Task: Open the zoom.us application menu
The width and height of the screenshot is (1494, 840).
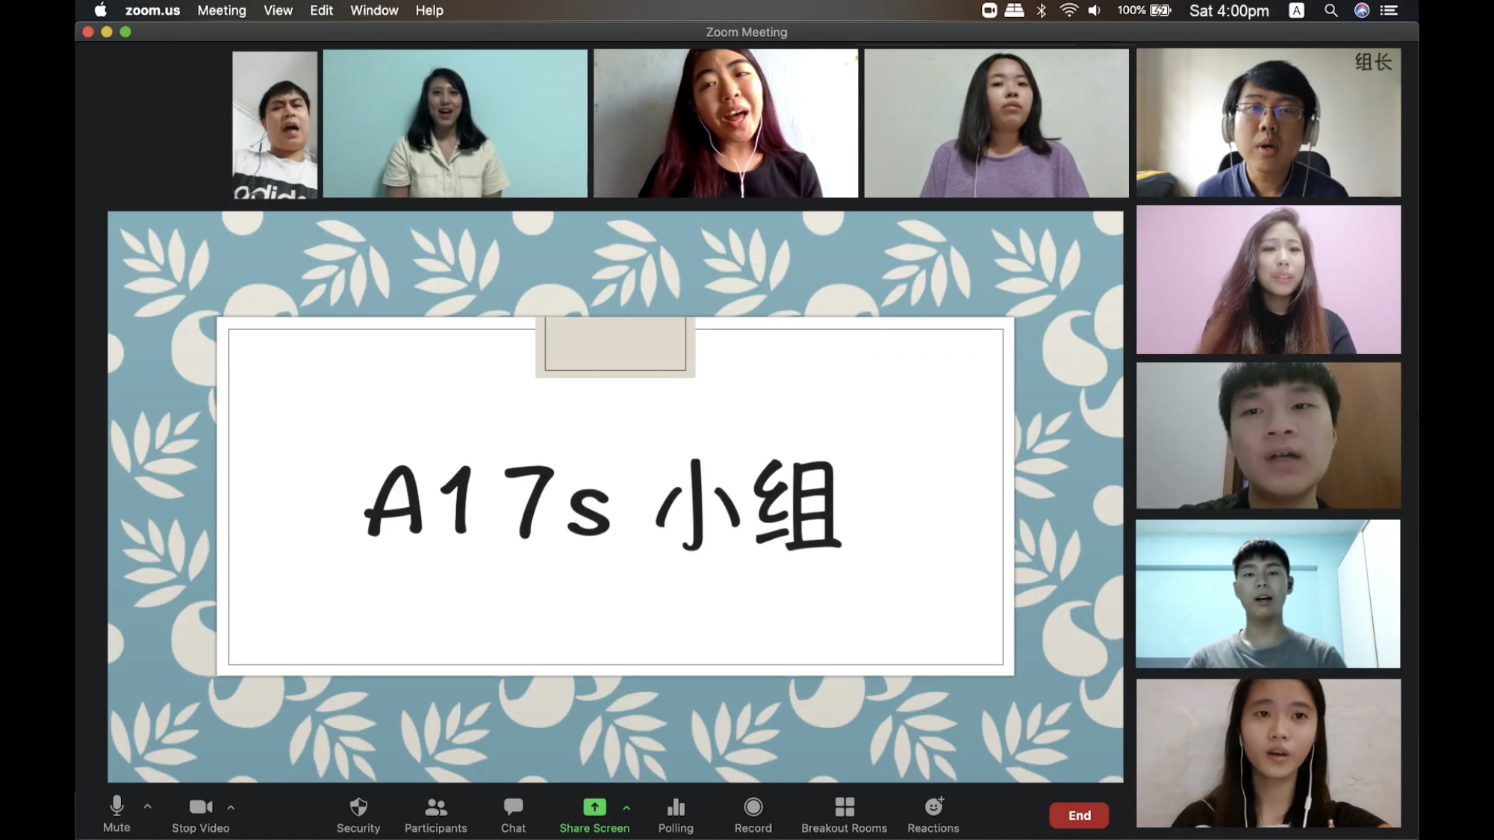Action: [x=152, y=10]
